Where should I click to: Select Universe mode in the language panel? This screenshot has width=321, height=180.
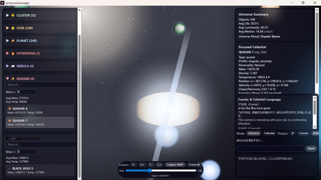(253, 133)
